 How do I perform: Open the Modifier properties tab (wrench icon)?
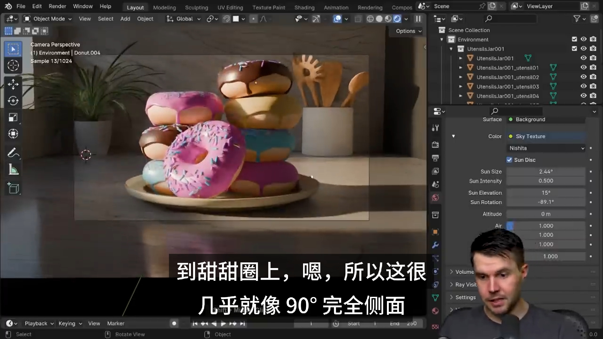[435, 245]
